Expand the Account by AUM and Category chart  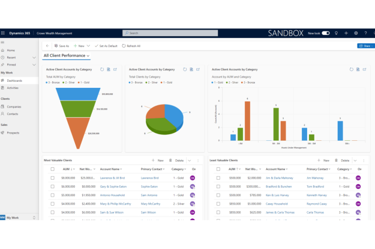click(364, 70)
